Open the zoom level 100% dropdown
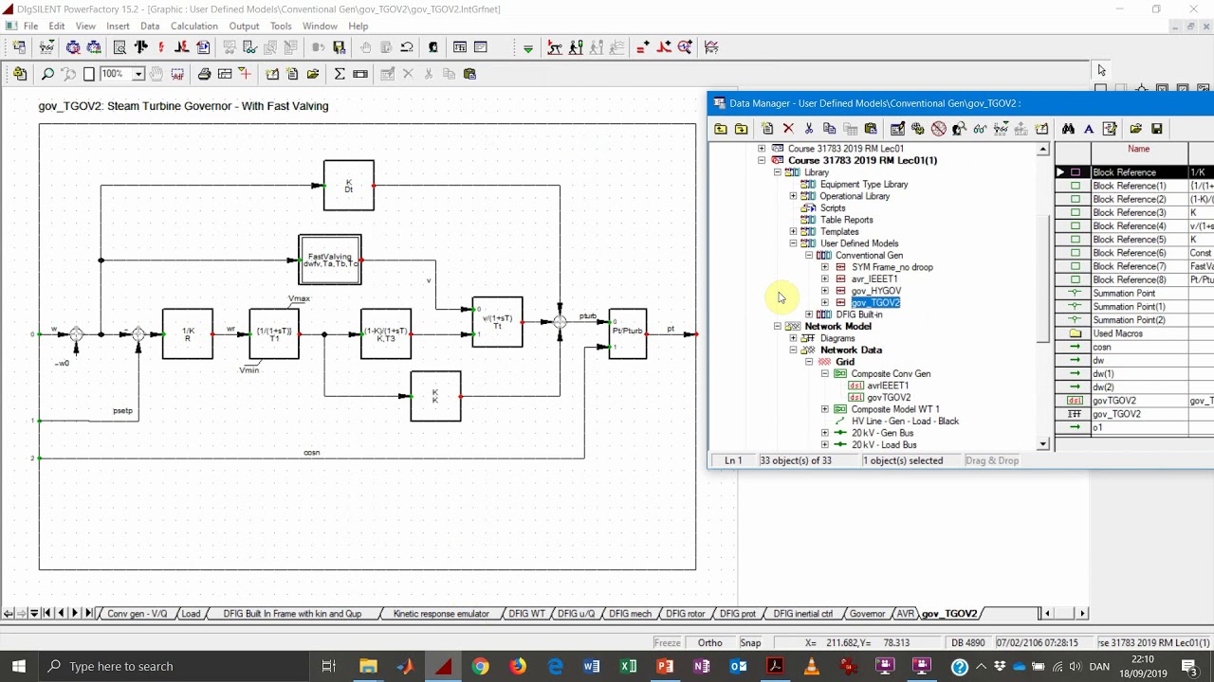This screenshot has width=1214, height=682. [x=138, y=74]
